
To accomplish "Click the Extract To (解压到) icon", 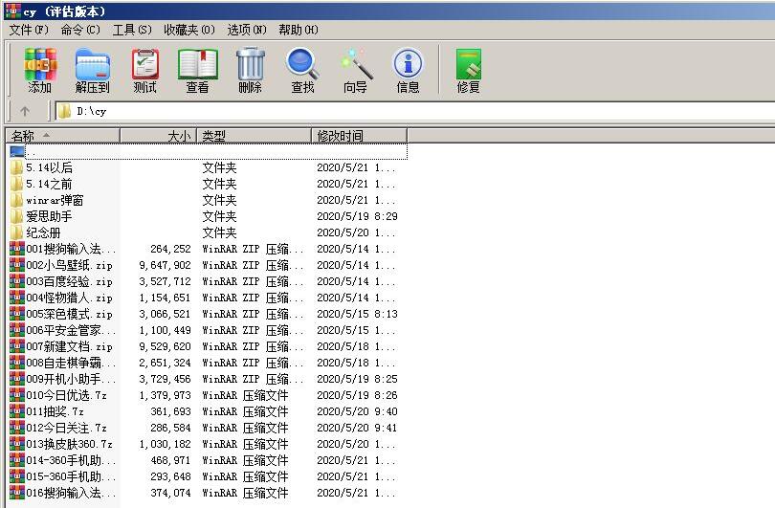I will (93, 64).
